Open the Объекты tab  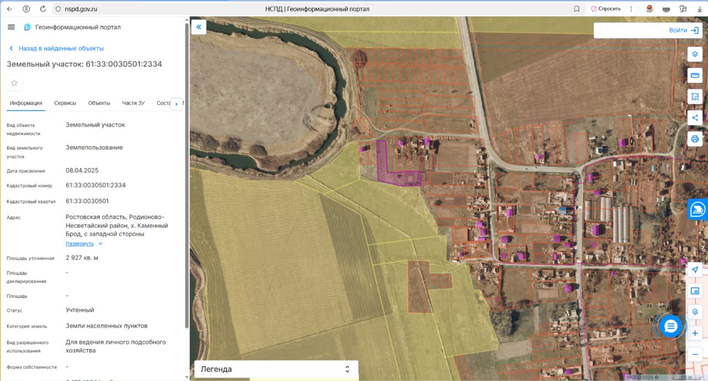(x=99, y=103)
